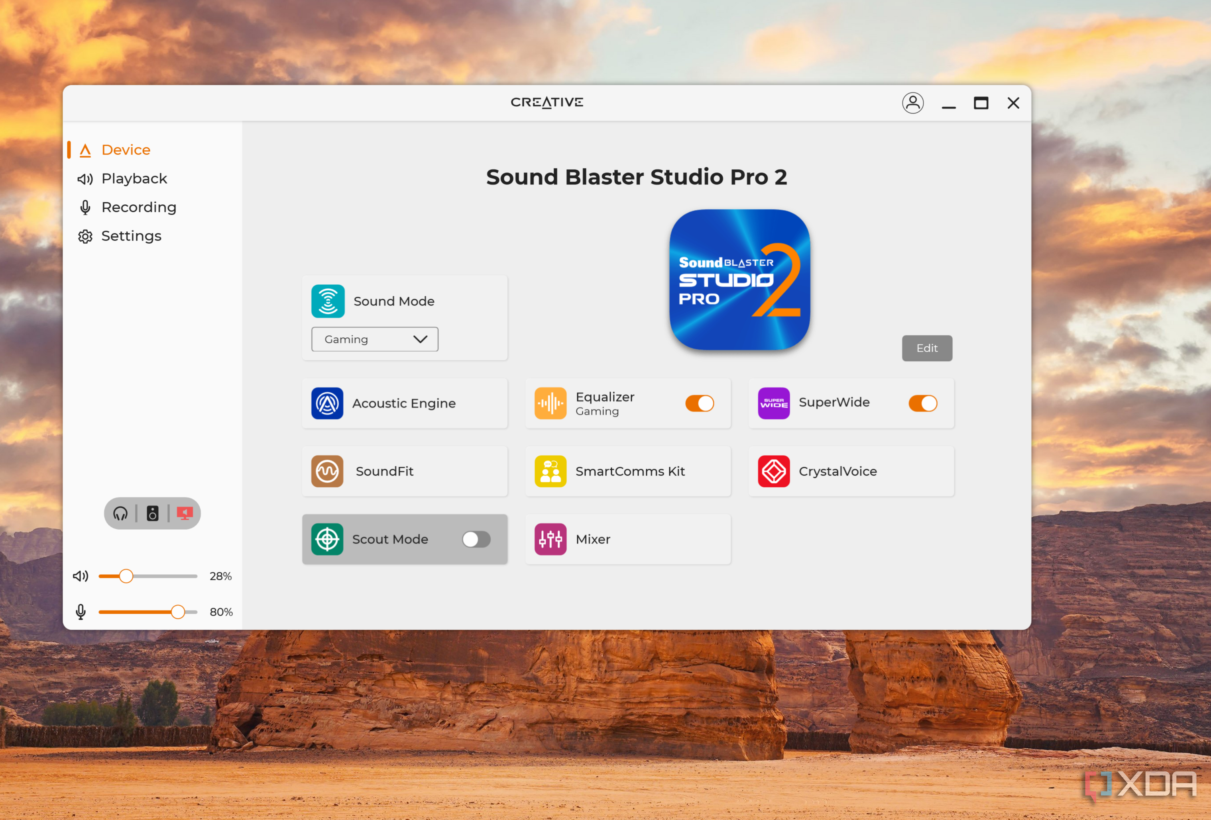Click the Edit button

coord(927,348)
